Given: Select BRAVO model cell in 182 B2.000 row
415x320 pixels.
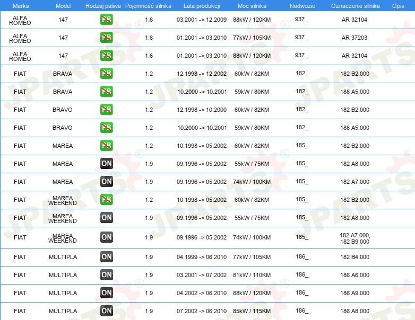Looking at the screenshot, I should point(63,110).
